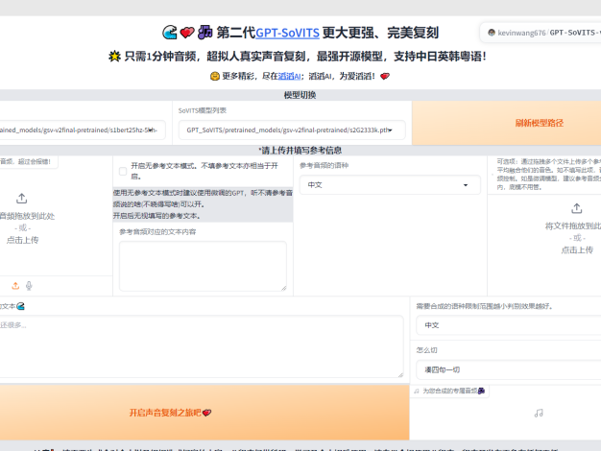Enable the 开启无参考文本模式 checkbox
Viewport: 601px width, 451px height.
pyautogui.click(x=123, y=171)
